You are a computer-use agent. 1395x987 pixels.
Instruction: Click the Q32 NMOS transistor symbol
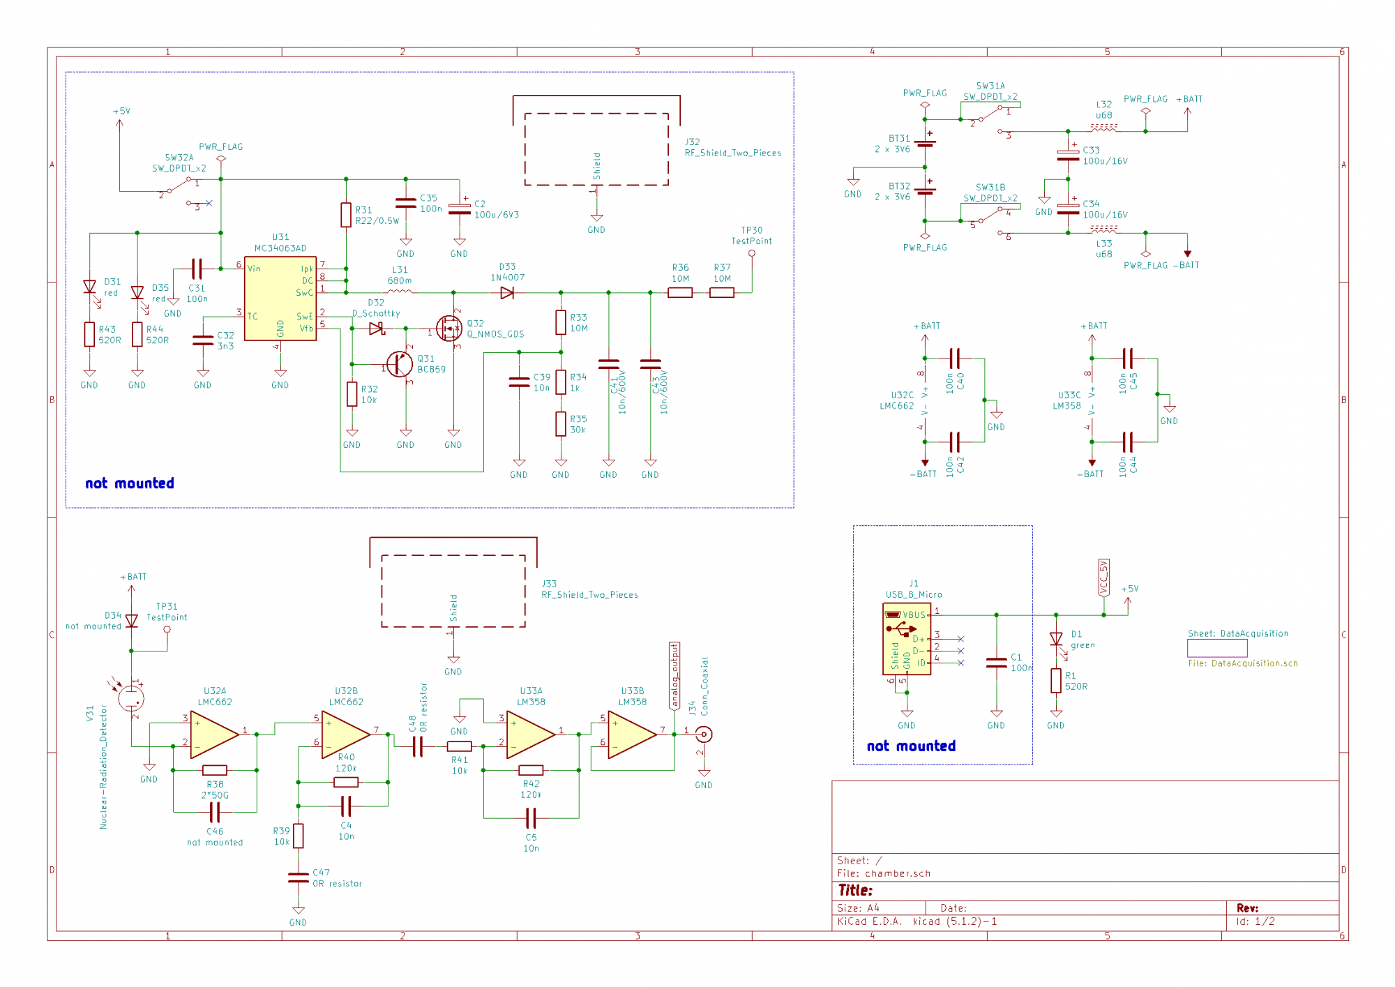click(x=449, y=328)
